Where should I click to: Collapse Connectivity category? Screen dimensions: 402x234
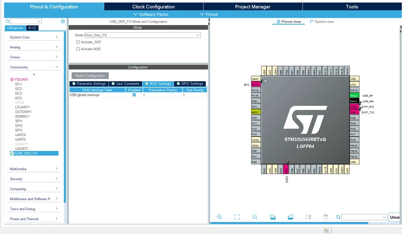[x=34, y=67]
